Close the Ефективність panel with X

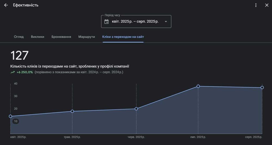[x=267, y=5]
